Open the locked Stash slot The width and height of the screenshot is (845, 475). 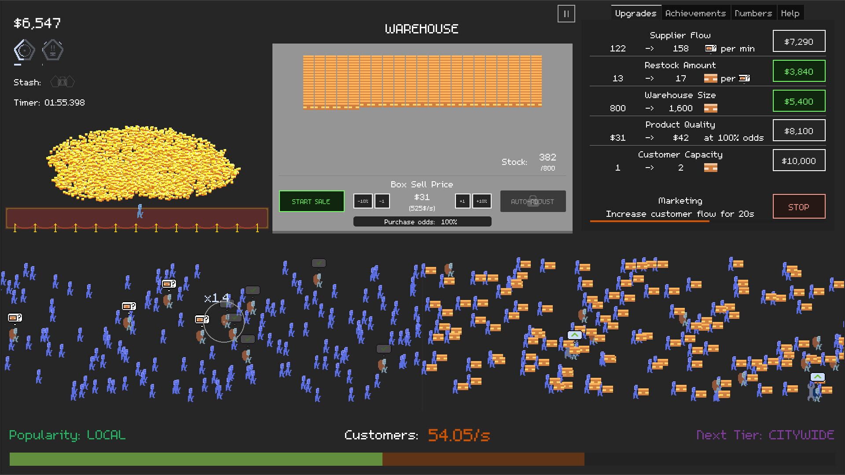click(63, 81)
